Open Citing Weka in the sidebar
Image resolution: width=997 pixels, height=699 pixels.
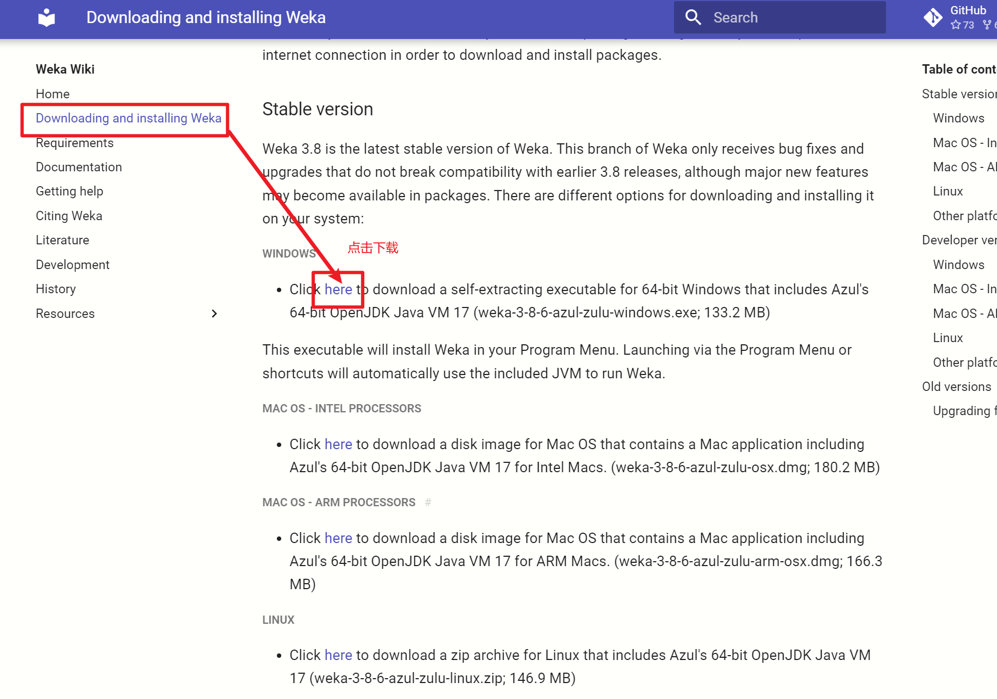point(69,216)
